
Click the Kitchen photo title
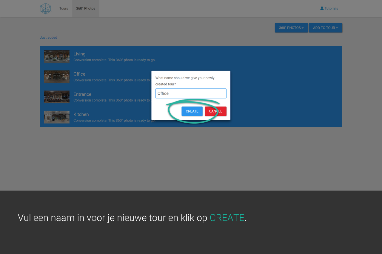point(81,114)
